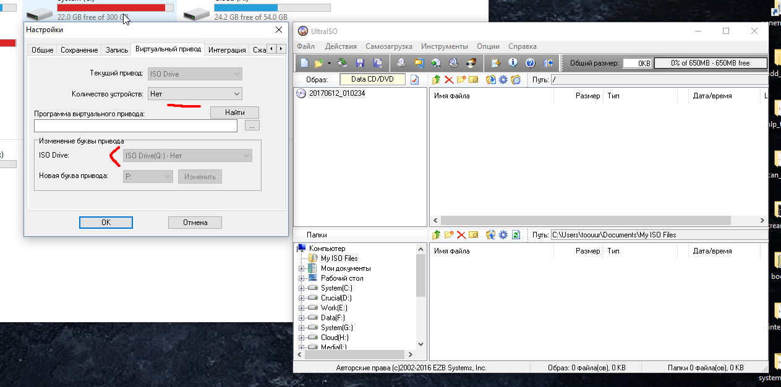781x387 pixels.
Task: Click the Rename icon in image pane toolbar
Action: (x=474, y=80)
